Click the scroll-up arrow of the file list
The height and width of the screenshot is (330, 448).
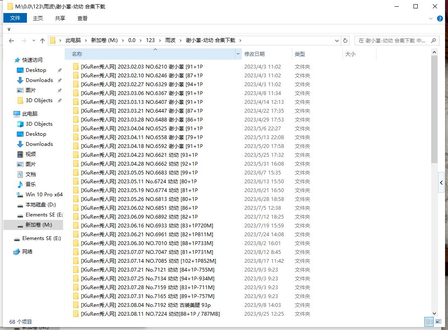pos(434,52)
